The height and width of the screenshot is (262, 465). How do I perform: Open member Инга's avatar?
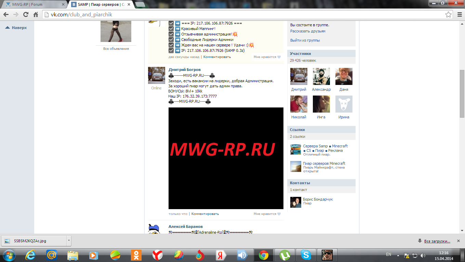(321, 104)
